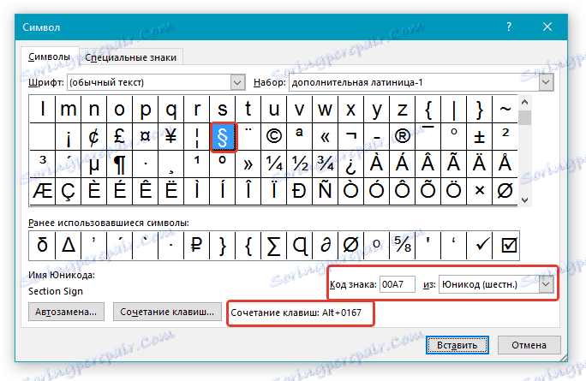Pick the Å letter with ring

pos(505,164)
